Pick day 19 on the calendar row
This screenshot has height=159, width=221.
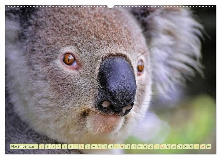click(x=145, y=146)
